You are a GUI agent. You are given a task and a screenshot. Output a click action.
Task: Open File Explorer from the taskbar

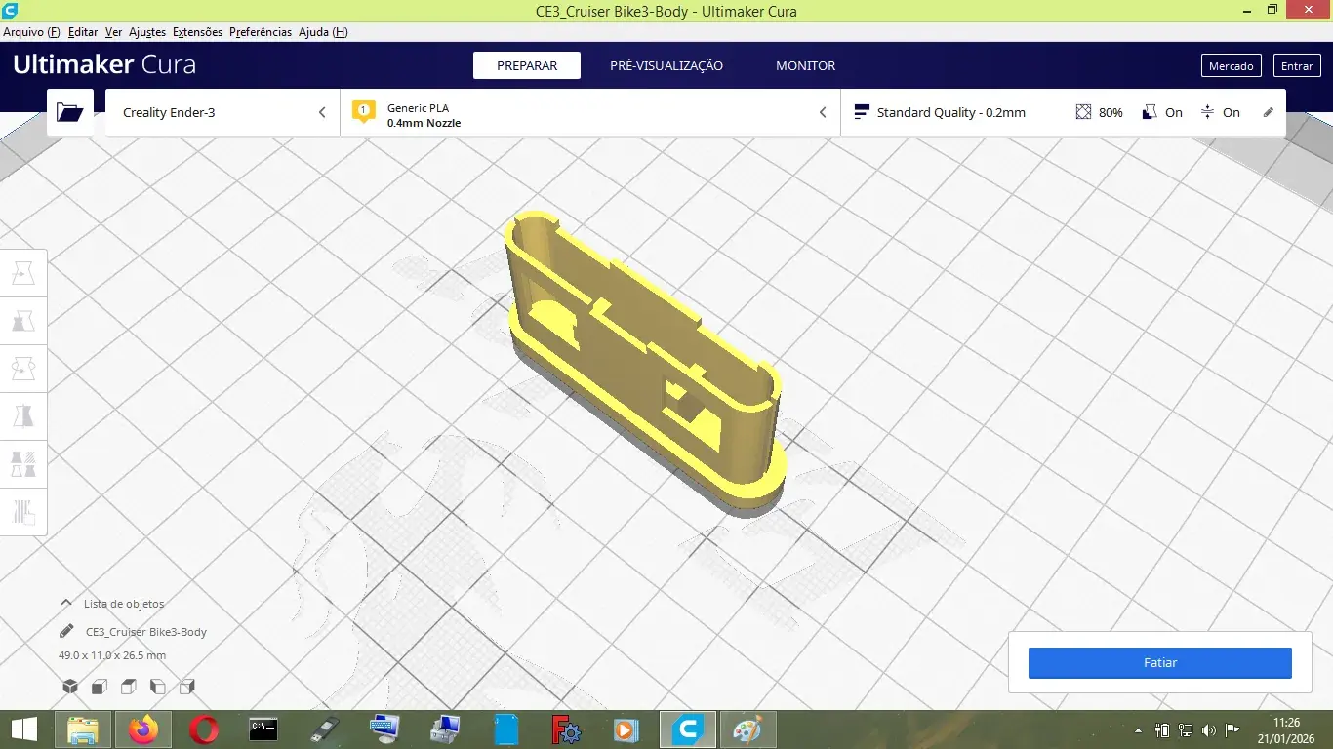83,729
